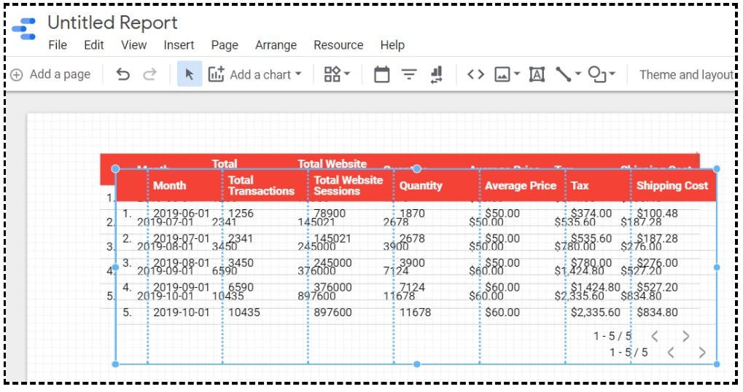This screenshot has width=743, height=392.
Task: Open the Page menu
Action: point(225,45)
